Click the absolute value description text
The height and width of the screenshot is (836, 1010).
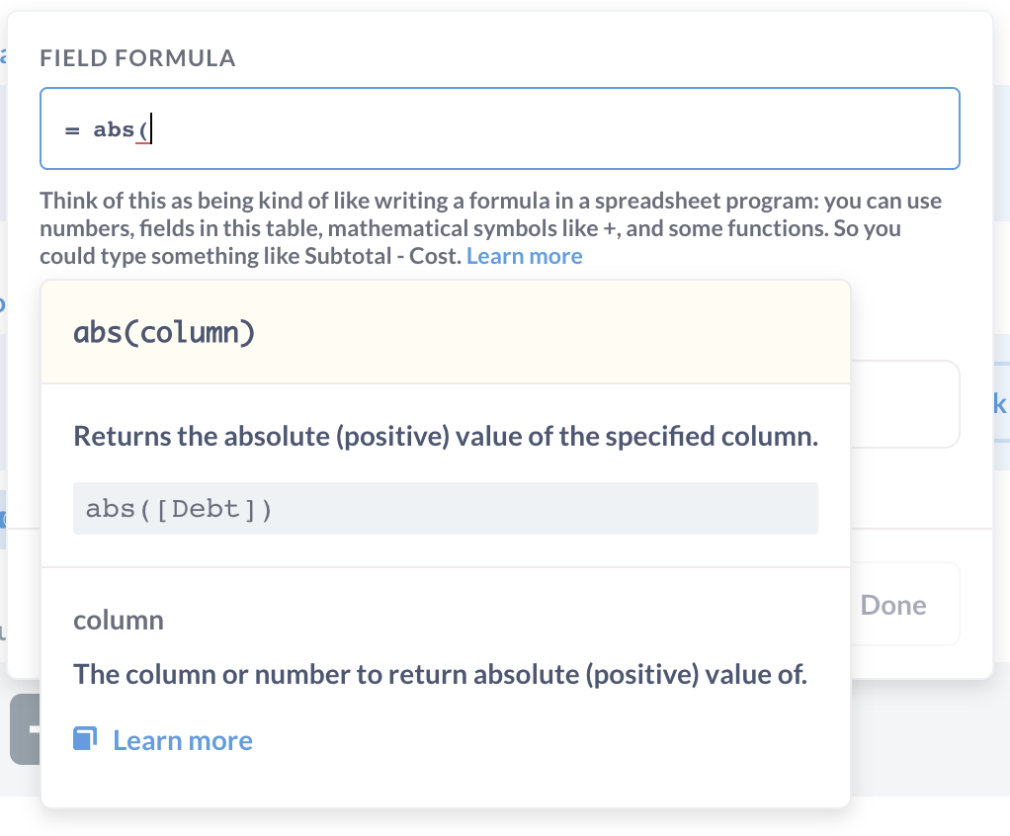445,436
